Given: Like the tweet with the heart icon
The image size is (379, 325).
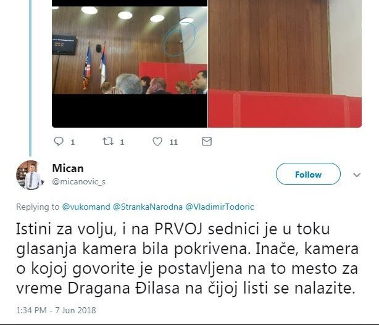Looking at the screenshot, I should pos(157,141).
